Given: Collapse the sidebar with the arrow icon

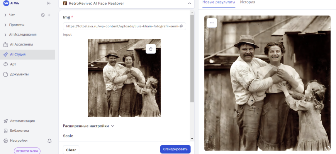Looking at the screenshot, I should [x=49, y=3].
